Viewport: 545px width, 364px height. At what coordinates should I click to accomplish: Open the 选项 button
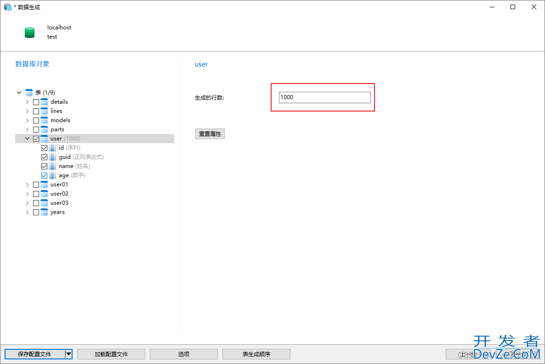184,354
